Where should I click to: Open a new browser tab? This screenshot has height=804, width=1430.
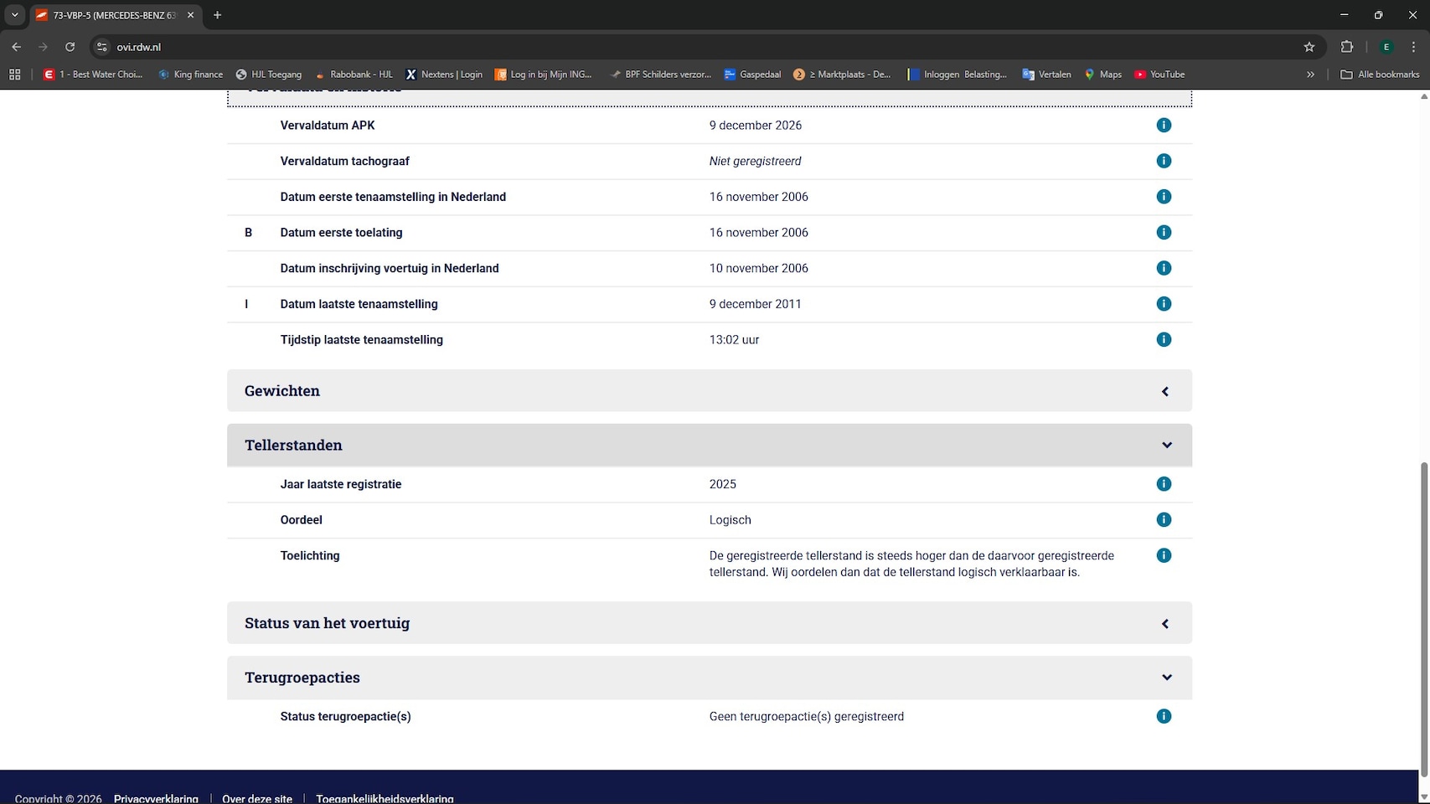point(218,15)
